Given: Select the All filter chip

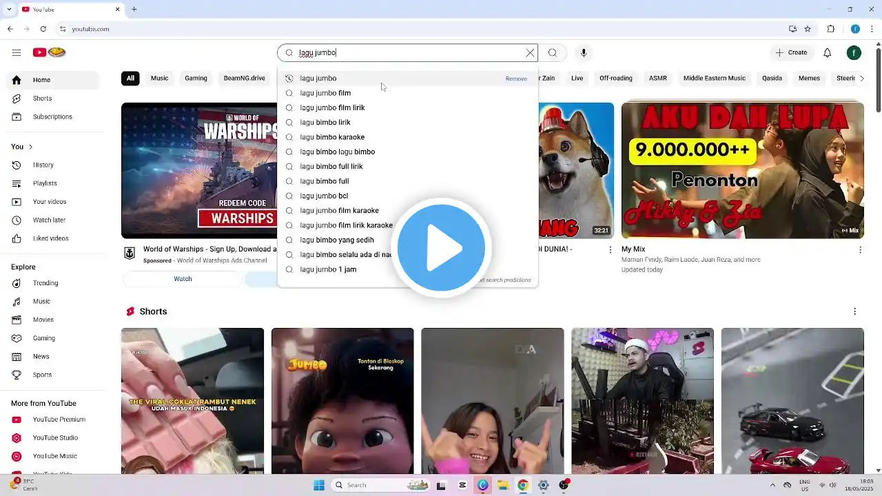Looking at the screenshot, I should click(x=130, y=79).
